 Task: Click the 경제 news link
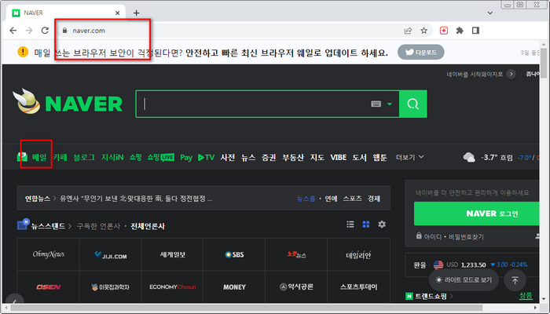374,199
